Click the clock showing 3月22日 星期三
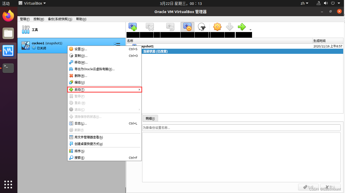Viewport: 345px width, 193px height. 181,3
